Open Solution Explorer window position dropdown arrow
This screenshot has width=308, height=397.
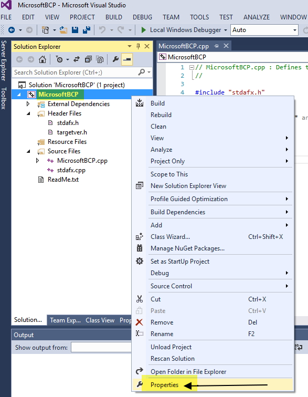coord(130,46)
